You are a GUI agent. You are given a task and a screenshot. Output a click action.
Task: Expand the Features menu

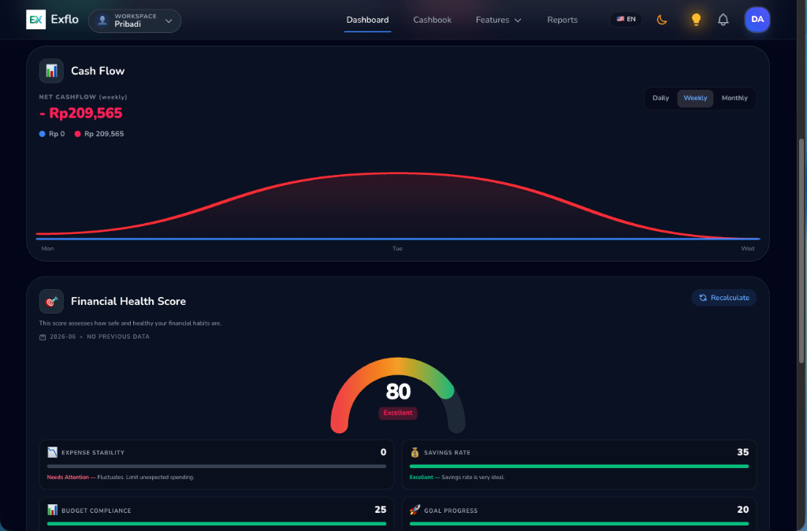pyautogui.click(x=498, y=20)
